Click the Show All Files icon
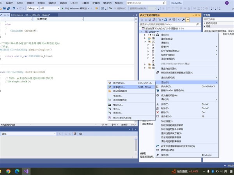The width and height of the screenshot is (234, 175). click(x=174, y=20)
